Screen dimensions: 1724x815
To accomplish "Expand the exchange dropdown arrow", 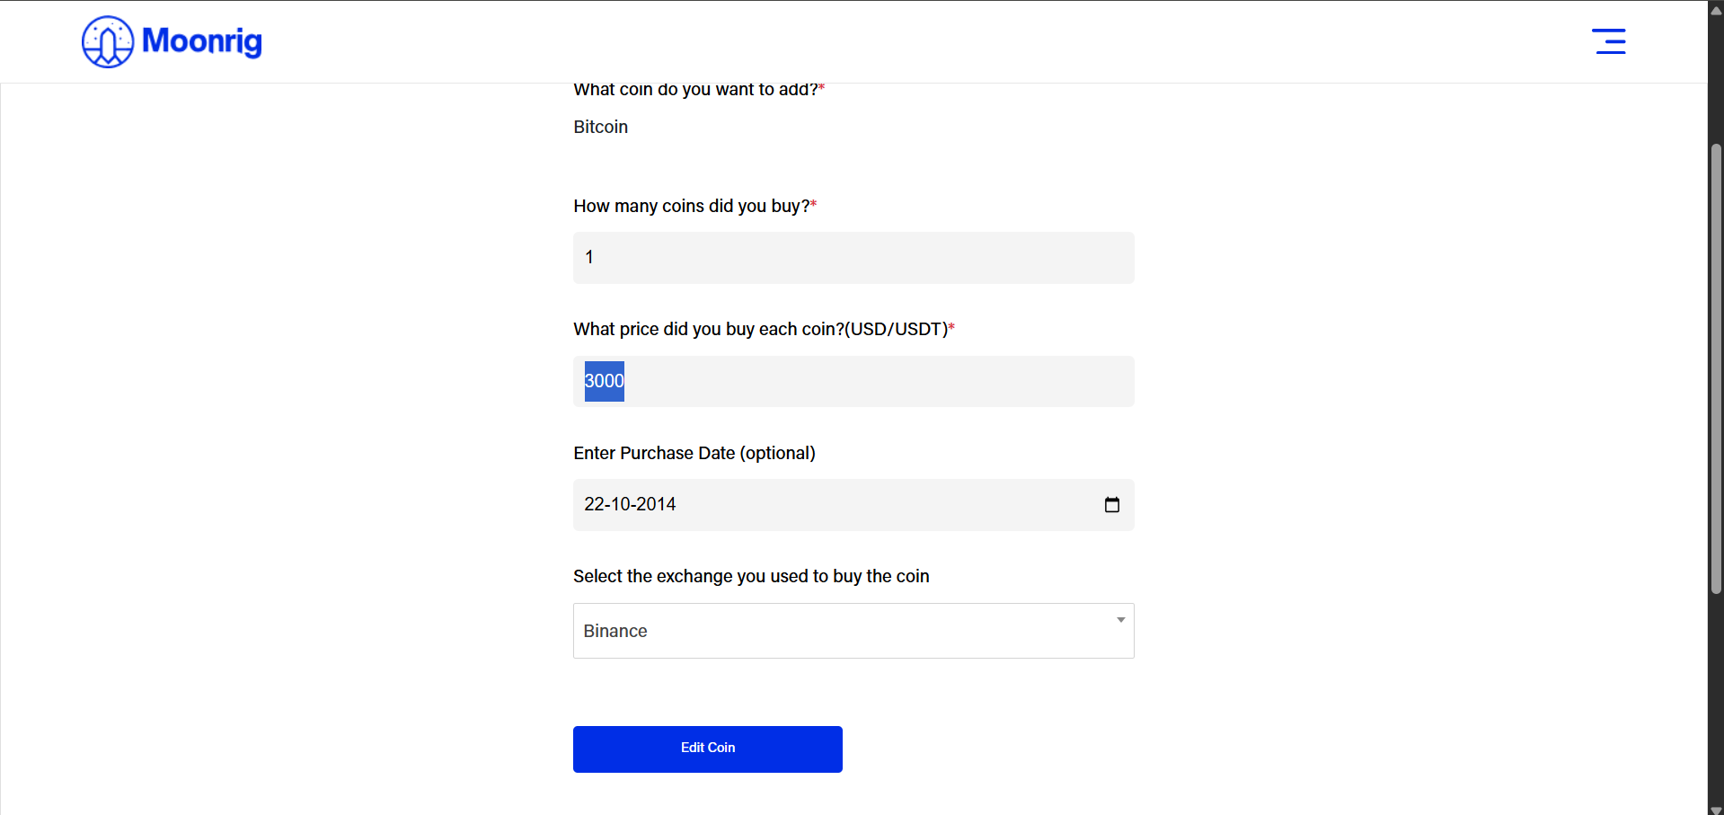I will point(1121,620).
